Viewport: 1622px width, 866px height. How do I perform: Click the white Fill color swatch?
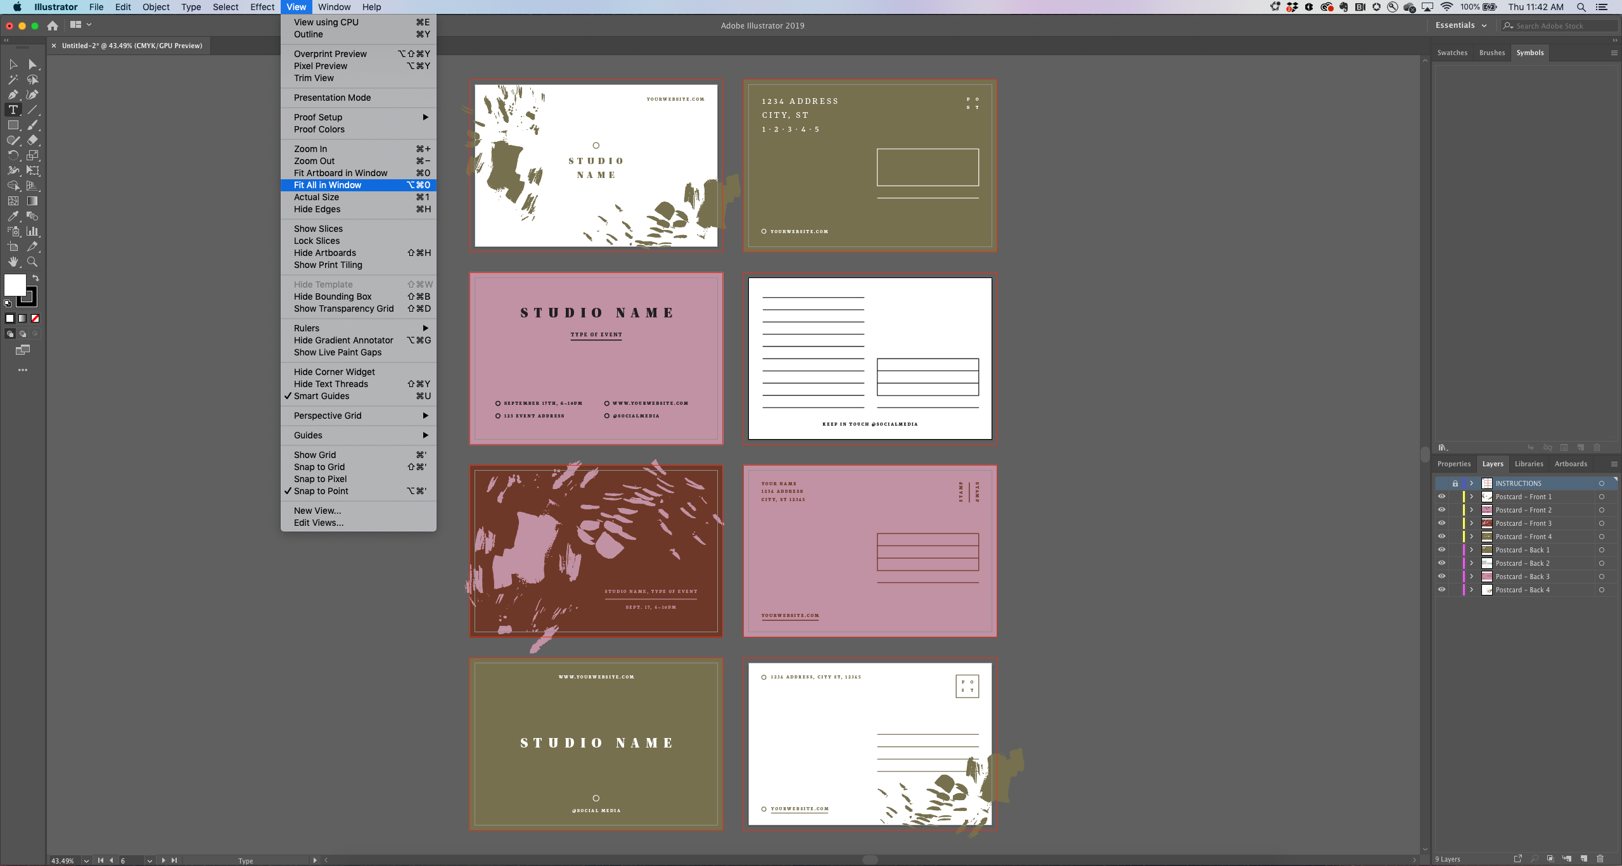(14, 284)
